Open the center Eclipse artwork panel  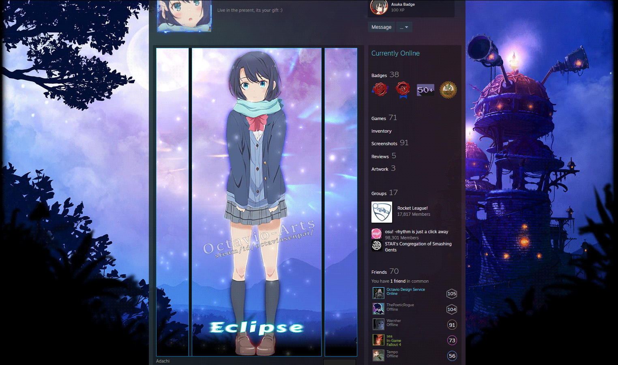coord(257,202)
